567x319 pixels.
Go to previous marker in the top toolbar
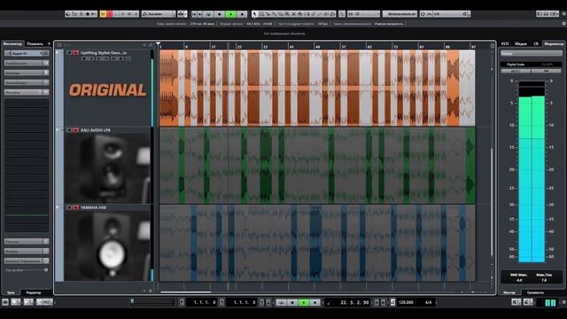tap(194, 14)
